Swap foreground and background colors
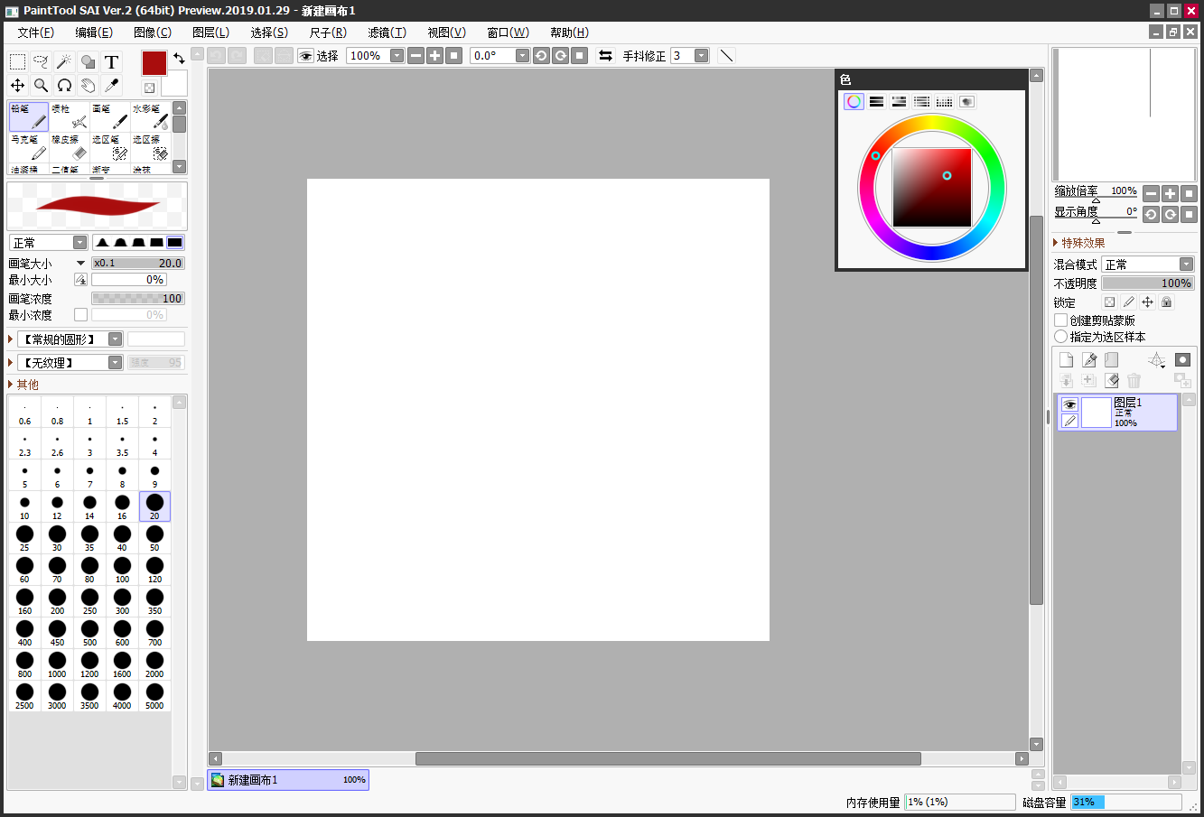This screenshot has height=817, width=1204. pos(179,59)
